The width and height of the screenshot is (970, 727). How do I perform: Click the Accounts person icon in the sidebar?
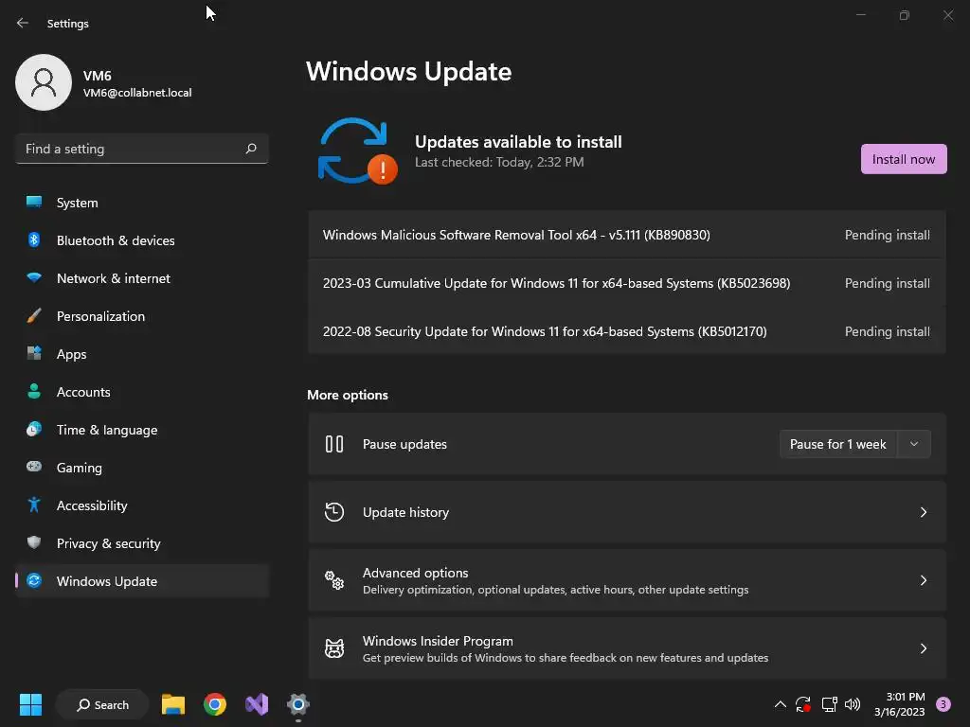click(x=34, y=391)
